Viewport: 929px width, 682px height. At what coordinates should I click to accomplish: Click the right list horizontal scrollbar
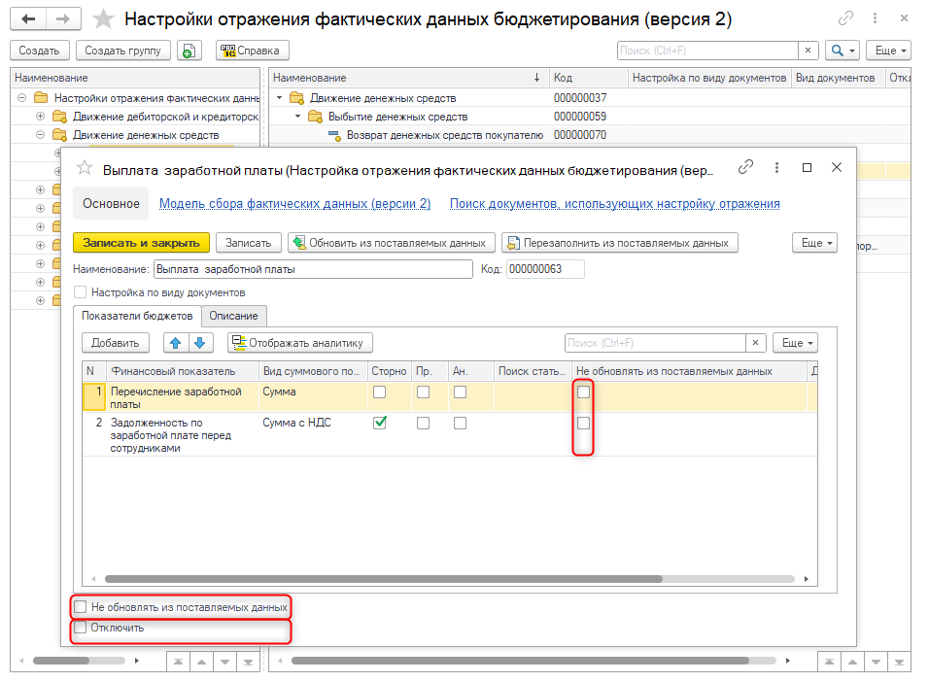coord(520,660)
